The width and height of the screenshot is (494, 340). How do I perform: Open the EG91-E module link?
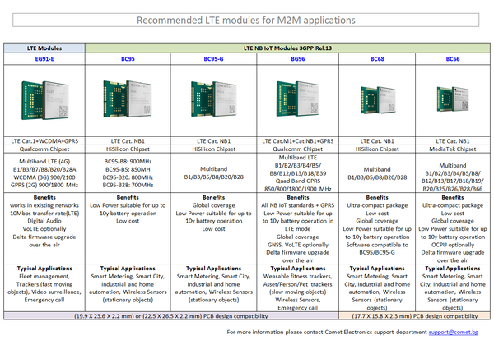(44, 59)
